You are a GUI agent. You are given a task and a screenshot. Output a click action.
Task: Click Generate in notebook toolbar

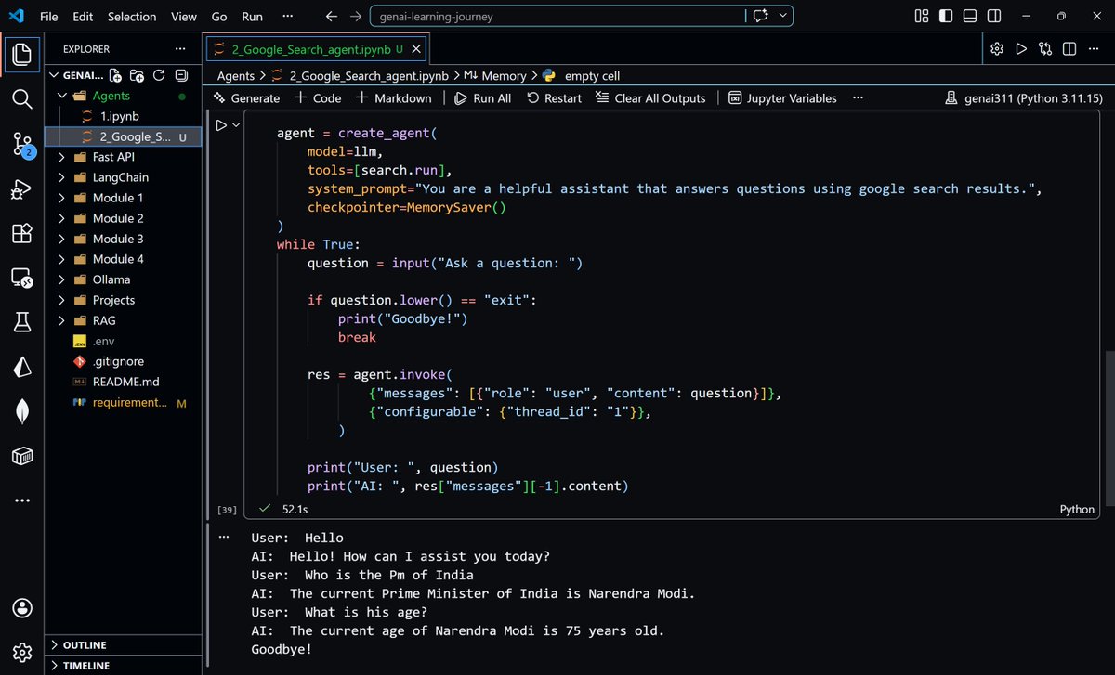click(246, 98)
